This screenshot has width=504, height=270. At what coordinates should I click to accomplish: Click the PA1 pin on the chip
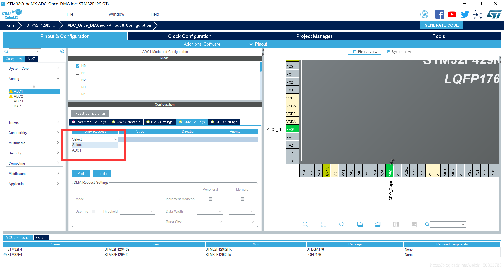click(292, 137)
